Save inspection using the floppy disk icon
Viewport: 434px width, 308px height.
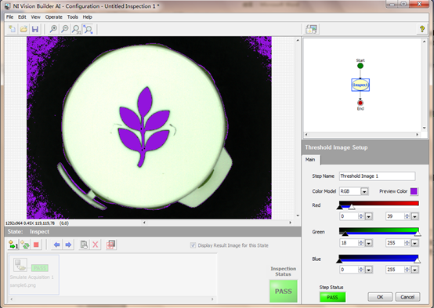[35, 29]
